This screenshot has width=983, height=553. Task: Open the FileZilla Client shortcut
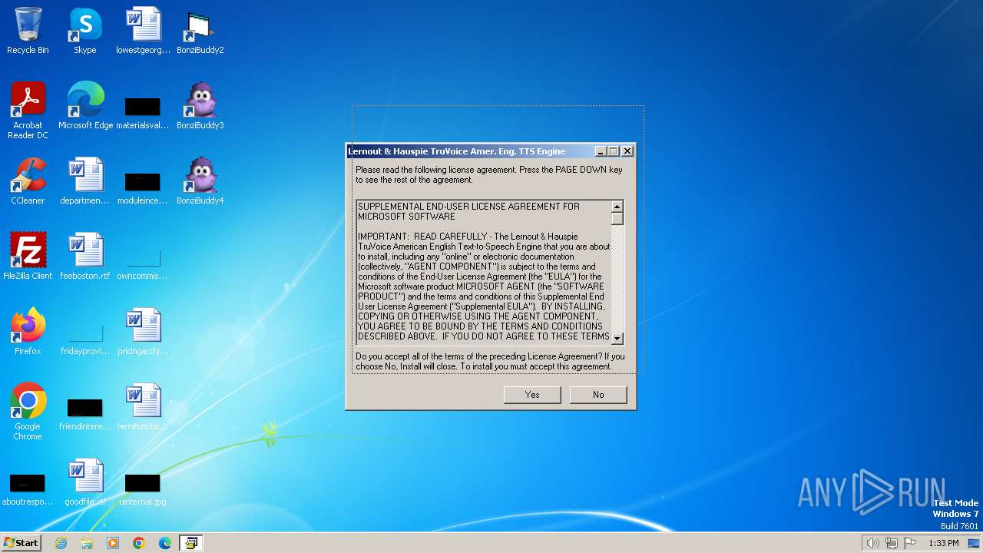[28, 257]
